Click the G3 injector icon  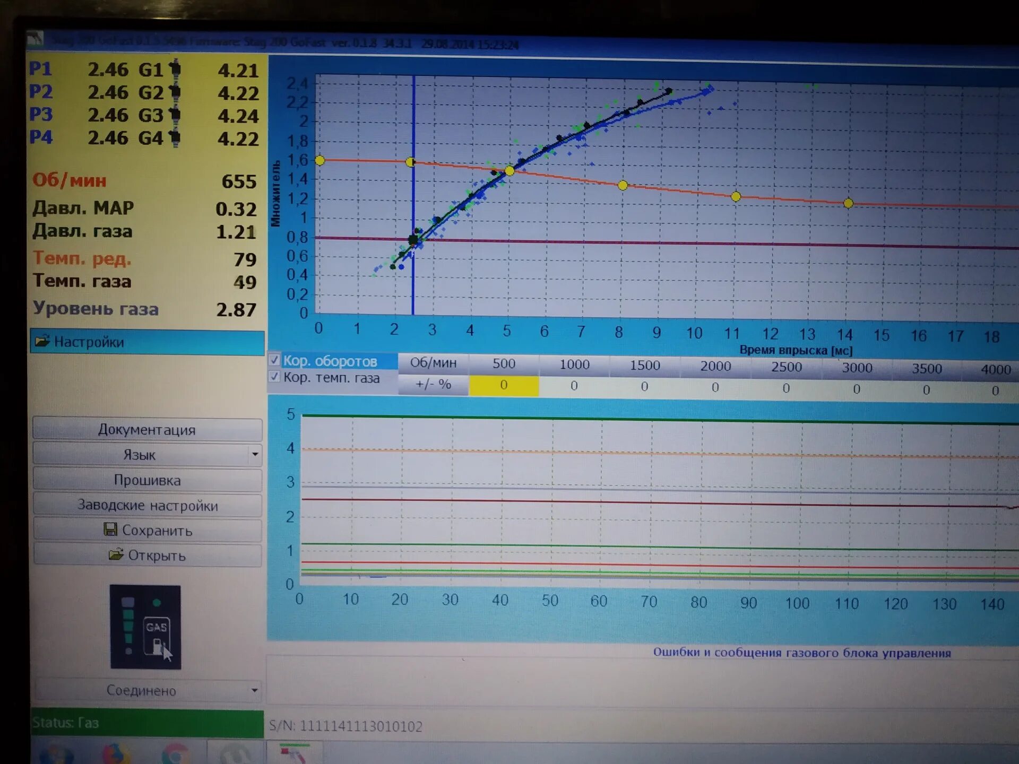[175, 115]
